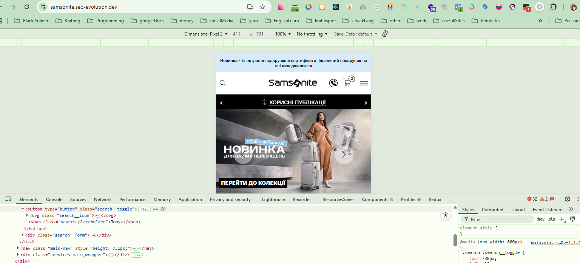Click the install app icon in address bar
This screenshot has width=580, height=263.
(250, 7)
